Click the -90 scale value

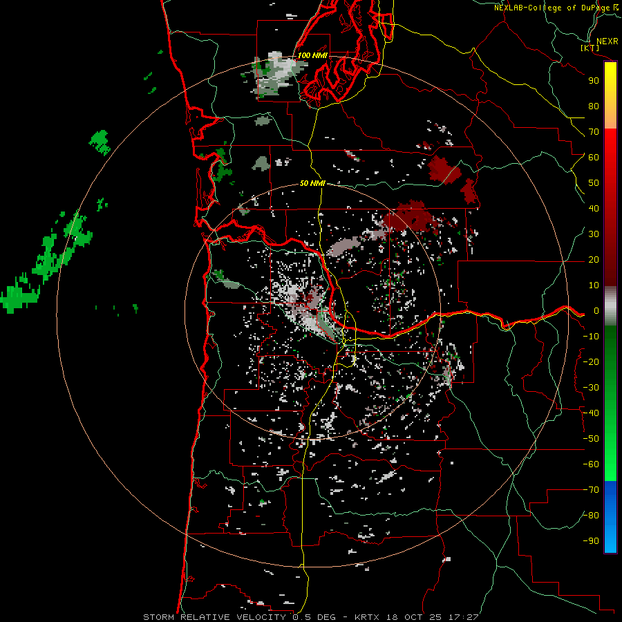pyautogui.click(x=591, y=541)
